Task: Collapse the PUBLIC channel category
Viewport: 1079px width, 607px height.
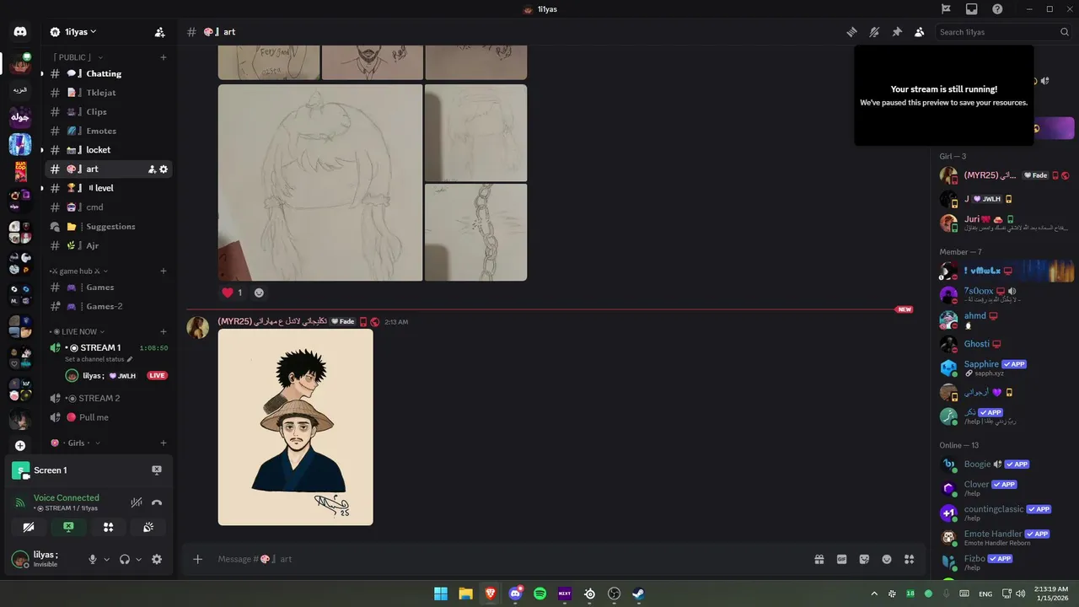Action: (78, 57)
